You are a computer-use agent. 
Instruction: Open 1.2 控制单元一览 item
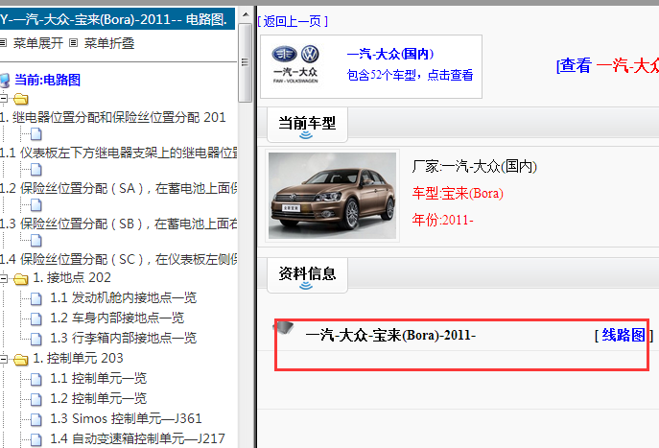click(99, 399)
